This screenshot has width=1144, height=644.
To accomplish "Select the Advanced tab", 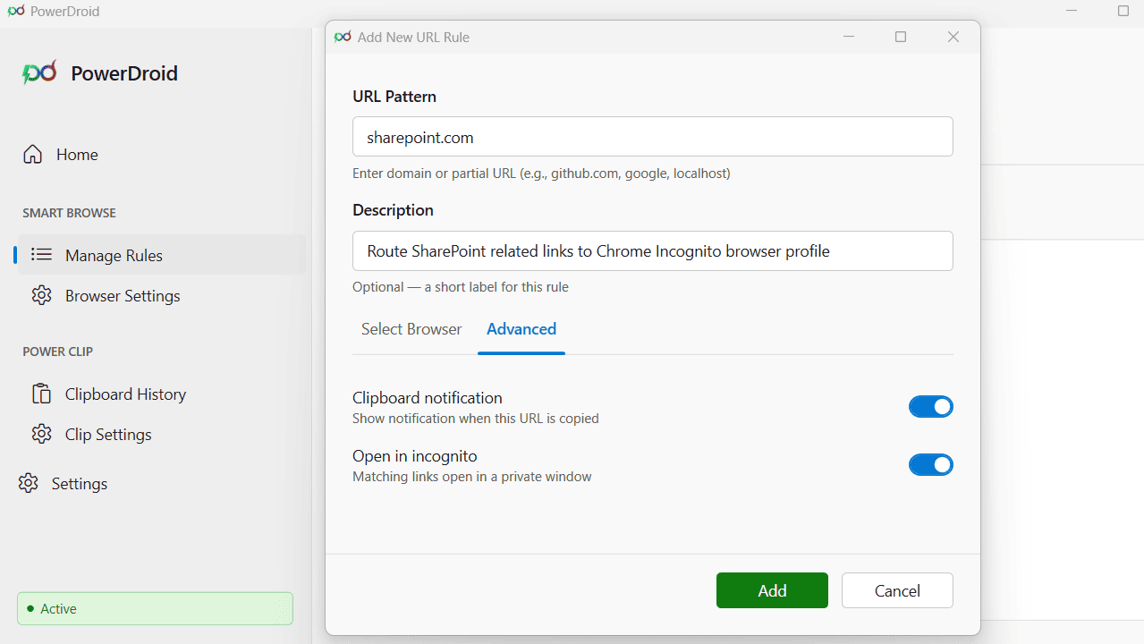I will [521, 329].
